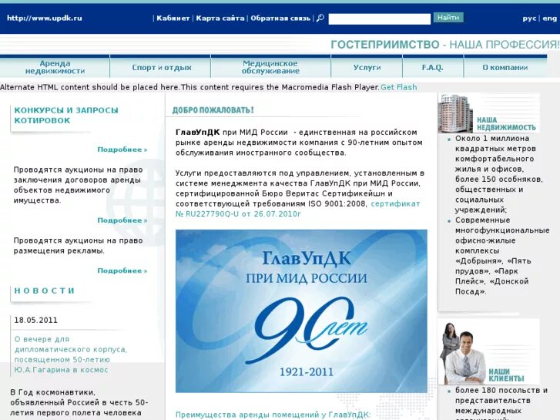This screenshot has height=420, width=560.
Task: Click text Проводятся аукционы на право размещения рекламы
Action: 79,246
